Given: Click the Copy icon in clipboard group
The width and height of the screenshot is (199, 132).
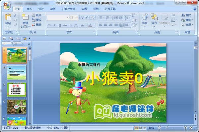Looking at the screenshot, I should click(x=15, y=20).
